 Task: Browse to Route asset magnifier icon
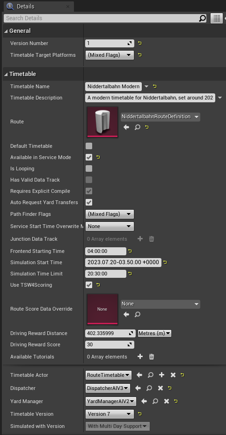[137, 127]
